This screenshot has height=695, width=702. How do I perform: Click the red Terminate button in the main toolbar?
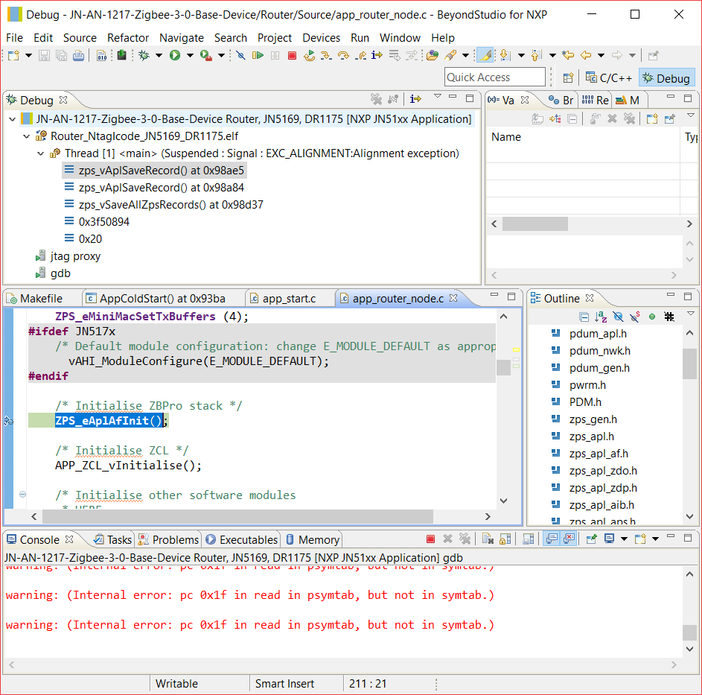pos(293,56)
